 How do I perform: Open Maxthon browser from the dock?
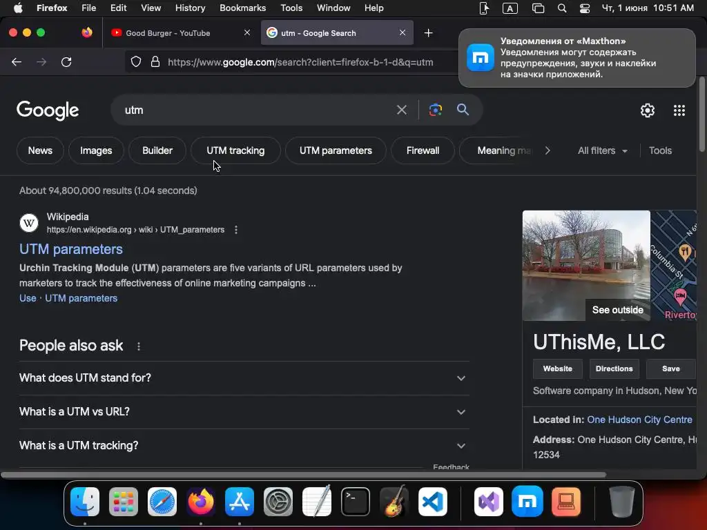click(527, 502)
